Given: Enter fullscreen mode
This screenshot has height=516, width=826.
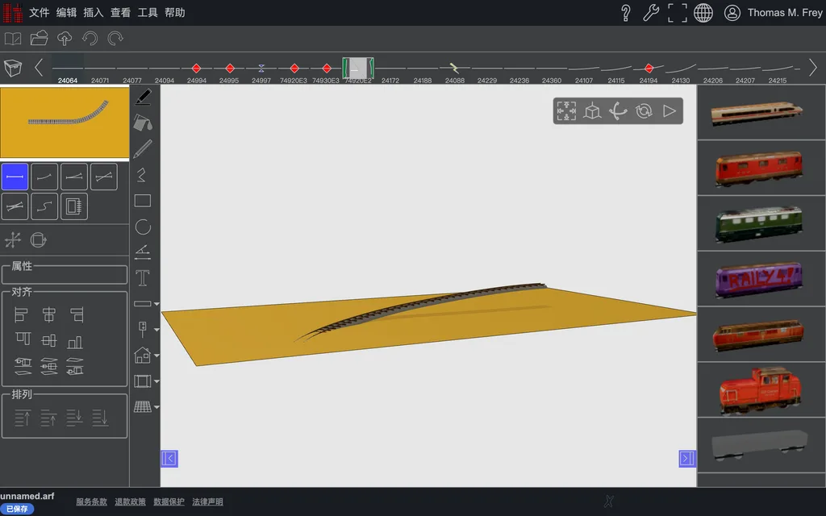Looking at the screenshot, I should 678,13.
